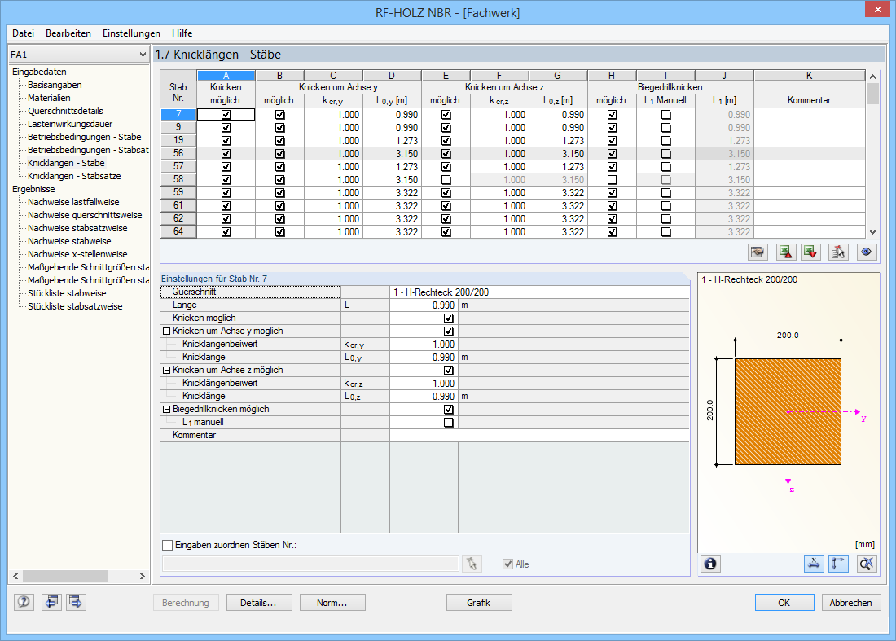Click navigator horizontal scrollbar right arrow

[143, 577]
